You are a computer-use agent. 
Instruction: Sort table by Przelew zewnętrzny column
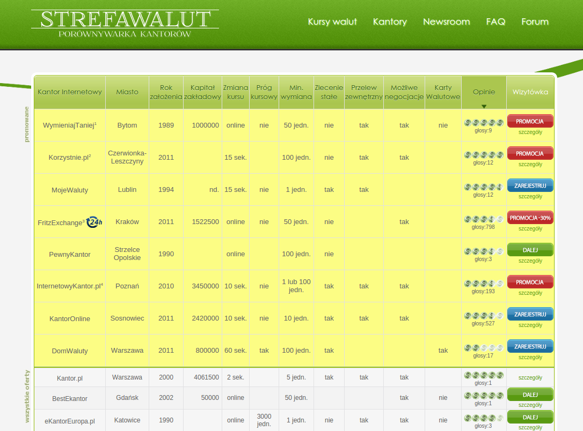pyautogui.click(x=364, y=92)
